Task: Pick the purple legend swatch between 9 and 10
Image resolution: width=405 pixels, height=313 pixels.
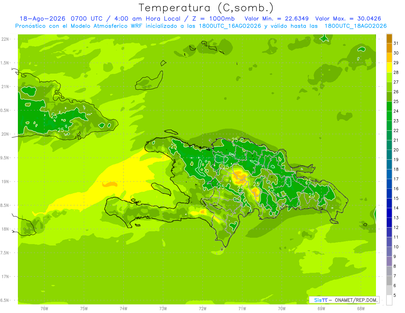Action: click(x=389, y=252)
